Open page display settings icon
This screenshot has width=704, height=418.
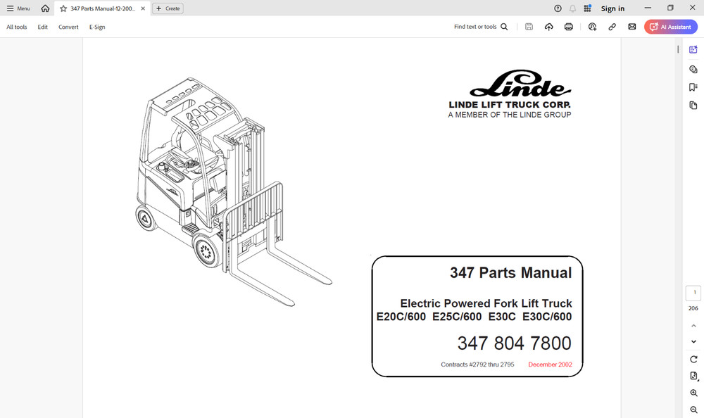(x=693, y=376)
